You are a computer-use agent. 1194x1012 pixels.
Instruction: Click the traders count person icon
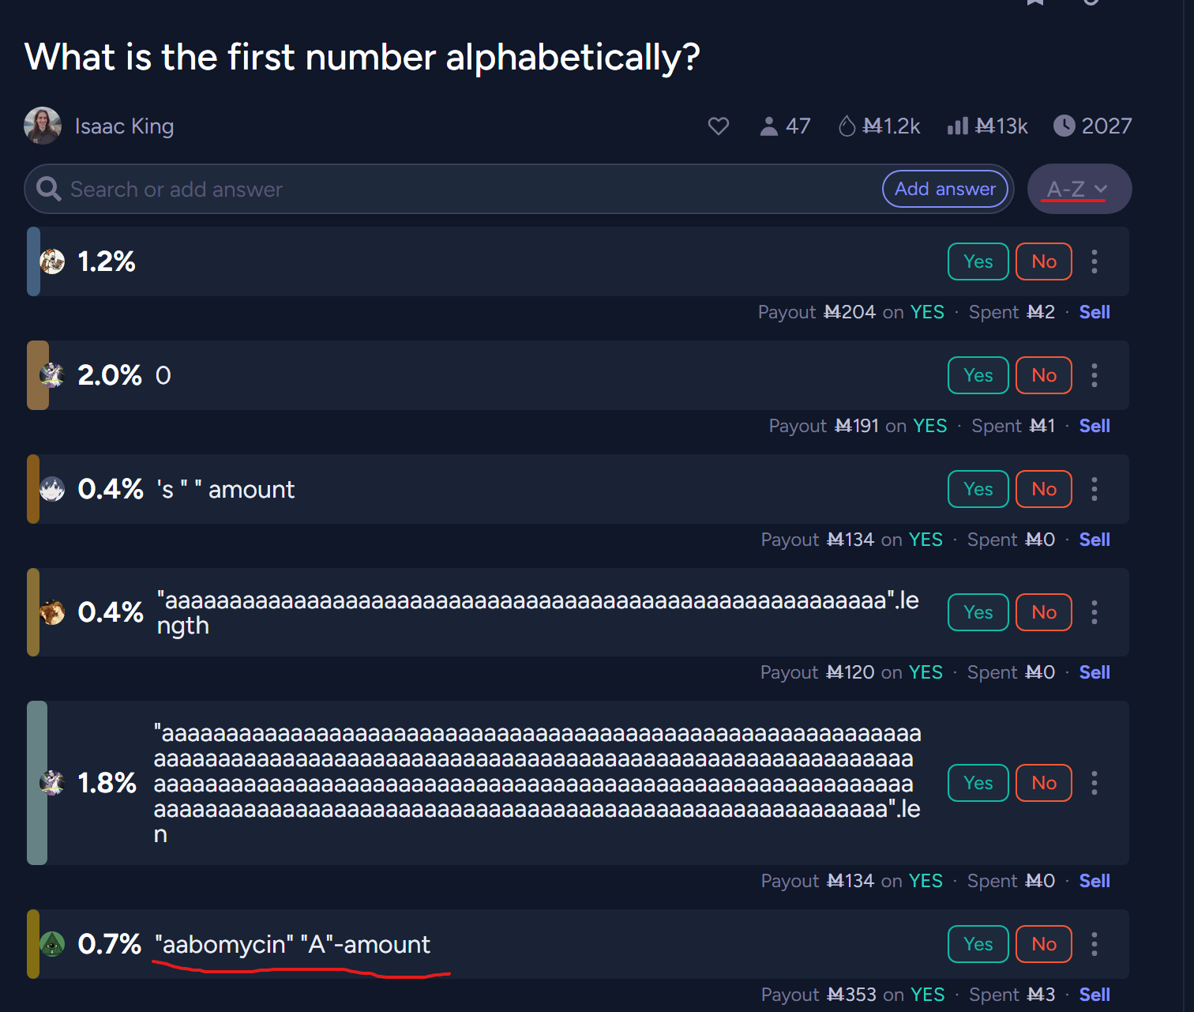768,126
